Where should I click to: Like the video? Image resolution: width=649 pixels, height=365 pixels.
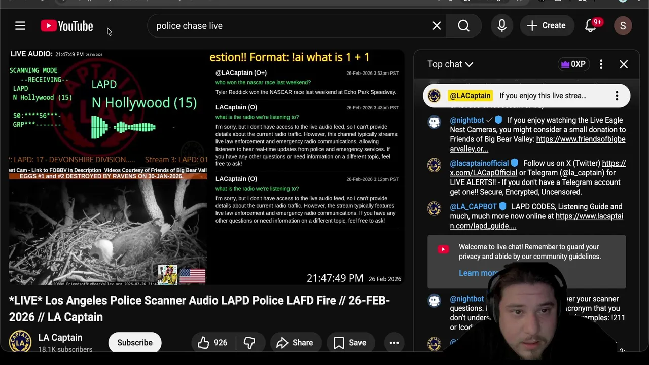coord(213,343)
